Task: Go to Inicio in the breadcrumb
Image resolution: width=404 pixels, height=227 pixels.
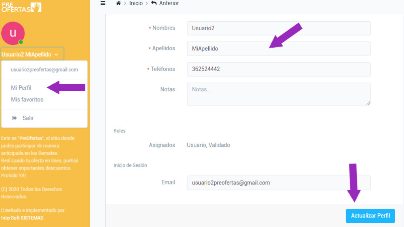Action: (x=136, y=3)
